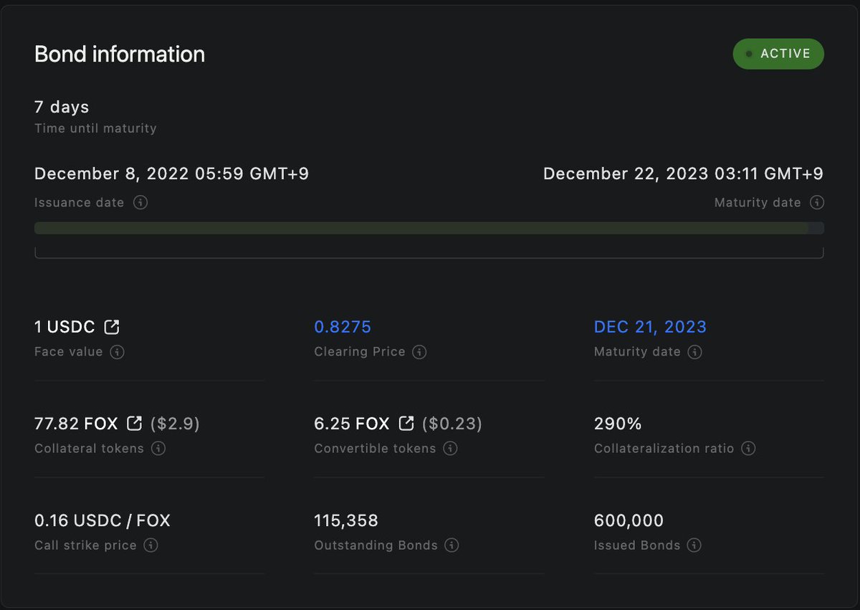The image size is (860, 610).
Task: Select the 7 days maturity value
Action: (62, 107)
